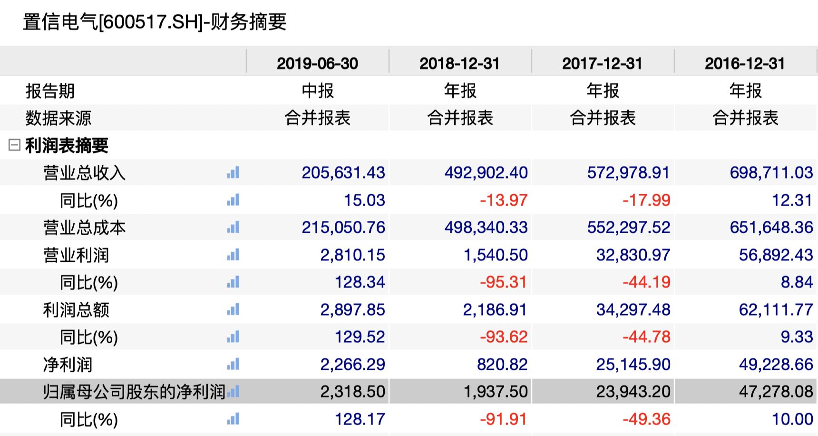Open the 中报 report entry for 2019
This screenshot has width=818, height=436.
[x=319, y=90]
